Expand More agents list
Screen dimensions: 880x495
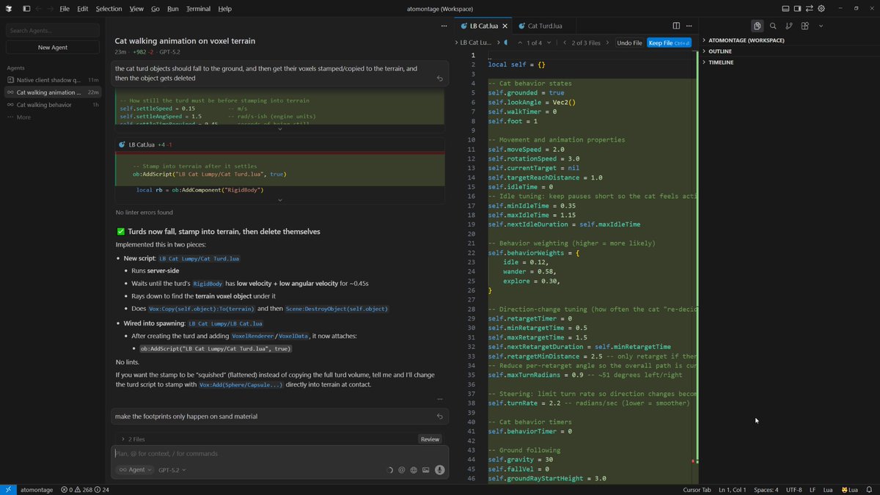(20, 117)
